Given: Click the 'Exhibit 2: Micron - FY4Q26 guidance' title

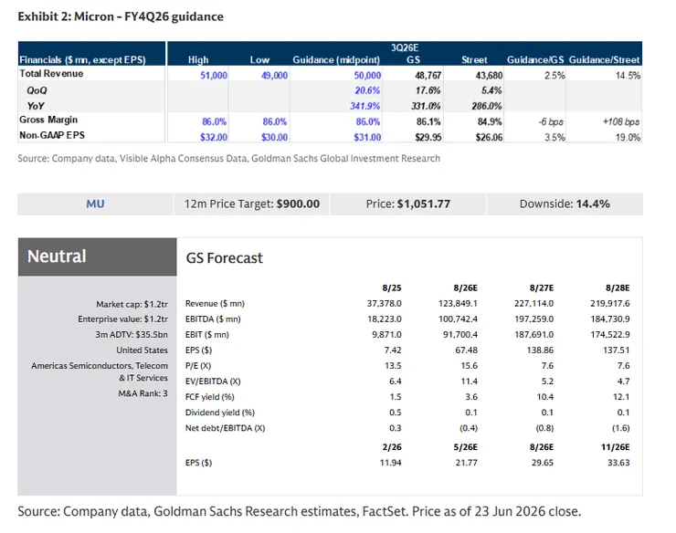Looking at the screenshot, I should pos(121,16).
